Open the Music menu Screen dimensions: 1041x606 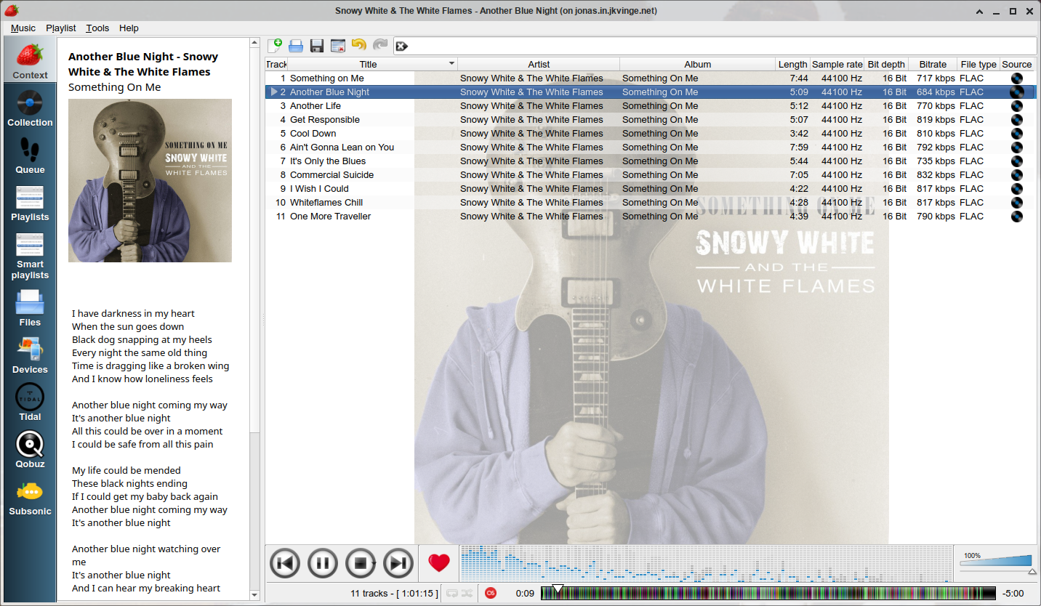point(23,28)
